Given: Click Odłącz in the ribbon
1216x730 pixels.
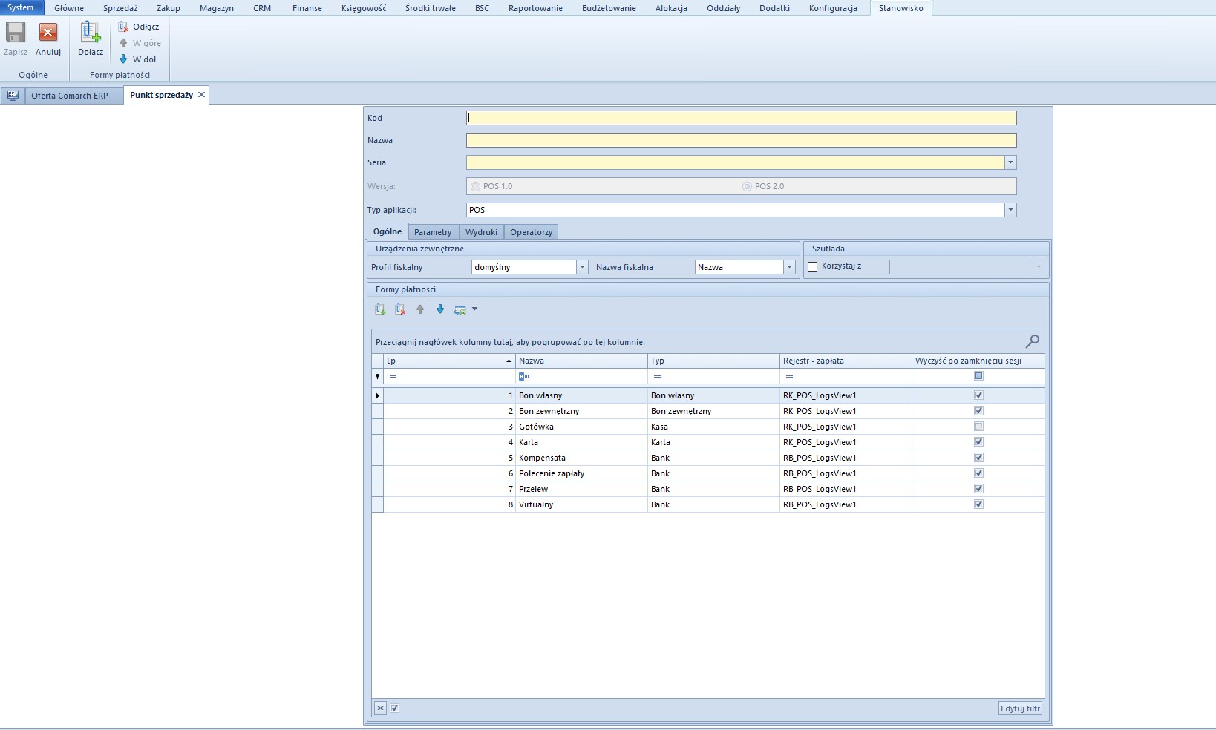Looking at the screenshot, I should [x=139, y=27].
